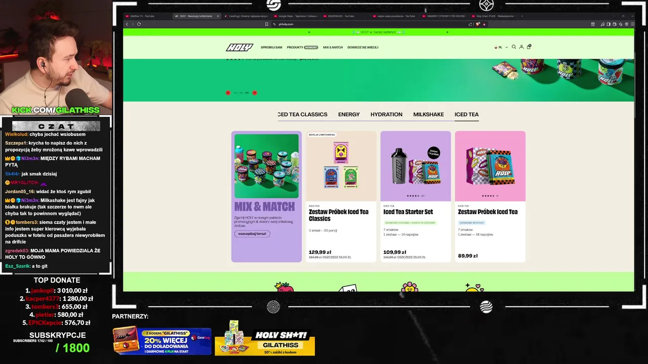Select the HYDRATION category tab

tap(386, 115)
